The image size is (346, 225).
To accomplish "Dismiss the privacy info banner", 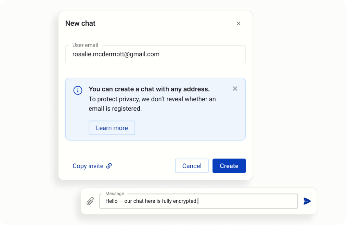I will click(x=235, y=89).
